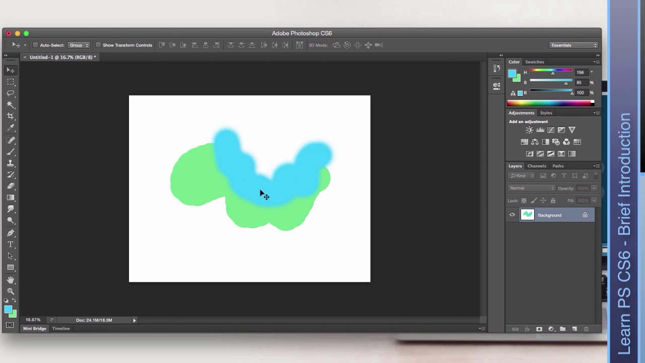Open the Adjustments panel options menu

(597, 113)
